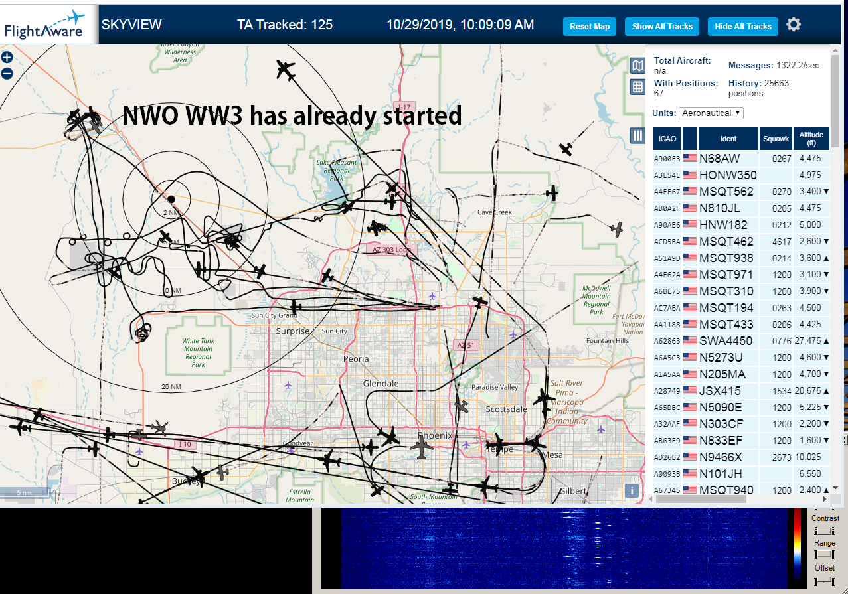848x594 pixels.
Task: Click the receiver location dot at range rings center
Action: (x=171, y=199)
